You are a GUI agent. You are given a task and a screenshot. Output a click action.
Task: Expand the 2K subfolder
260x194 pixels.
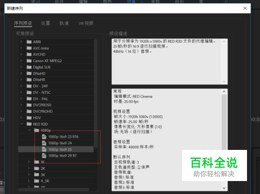tap(29, 168)
